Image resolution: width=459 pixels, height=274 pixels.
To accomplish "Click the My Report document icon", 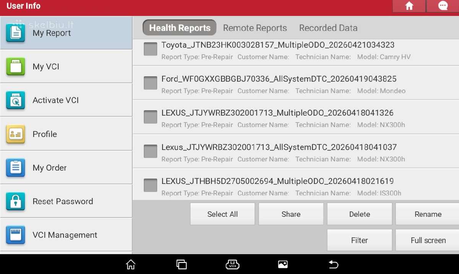I will [16, 33].
